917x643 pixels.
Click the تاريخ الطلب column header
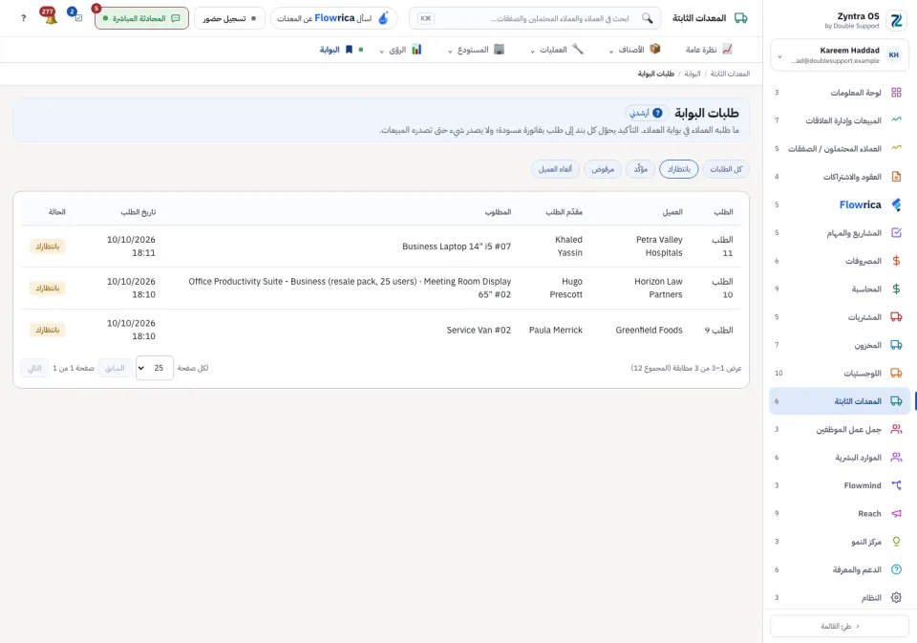coord(139,212)
